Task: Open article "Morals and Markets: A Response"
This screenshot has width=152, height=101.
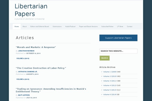Action: click(x=36, y=47)
